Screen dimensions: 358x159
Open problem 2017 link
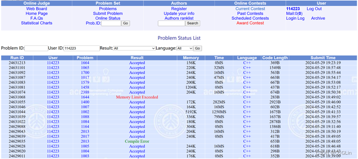[x=85, y=136]
